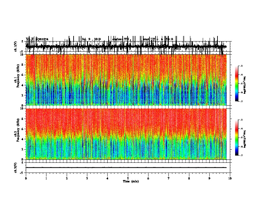Click time axis tick label '5'
Viewport: 259px width, 200px height.
click(128, 178)
